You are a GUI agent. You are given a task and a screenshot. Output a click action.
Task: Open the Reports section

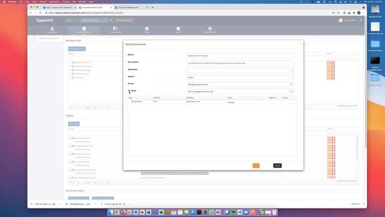[178, 30]
